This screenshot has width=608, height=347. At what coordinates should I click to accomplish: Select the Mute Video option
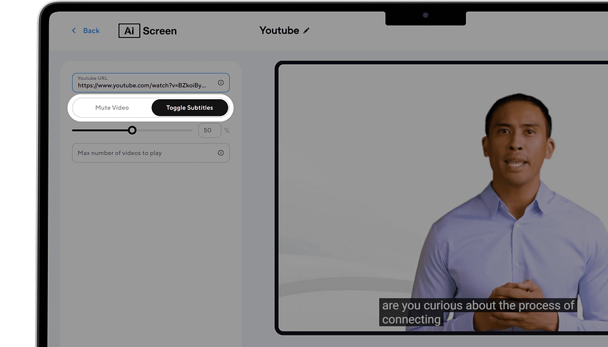(x=112, y=108)
